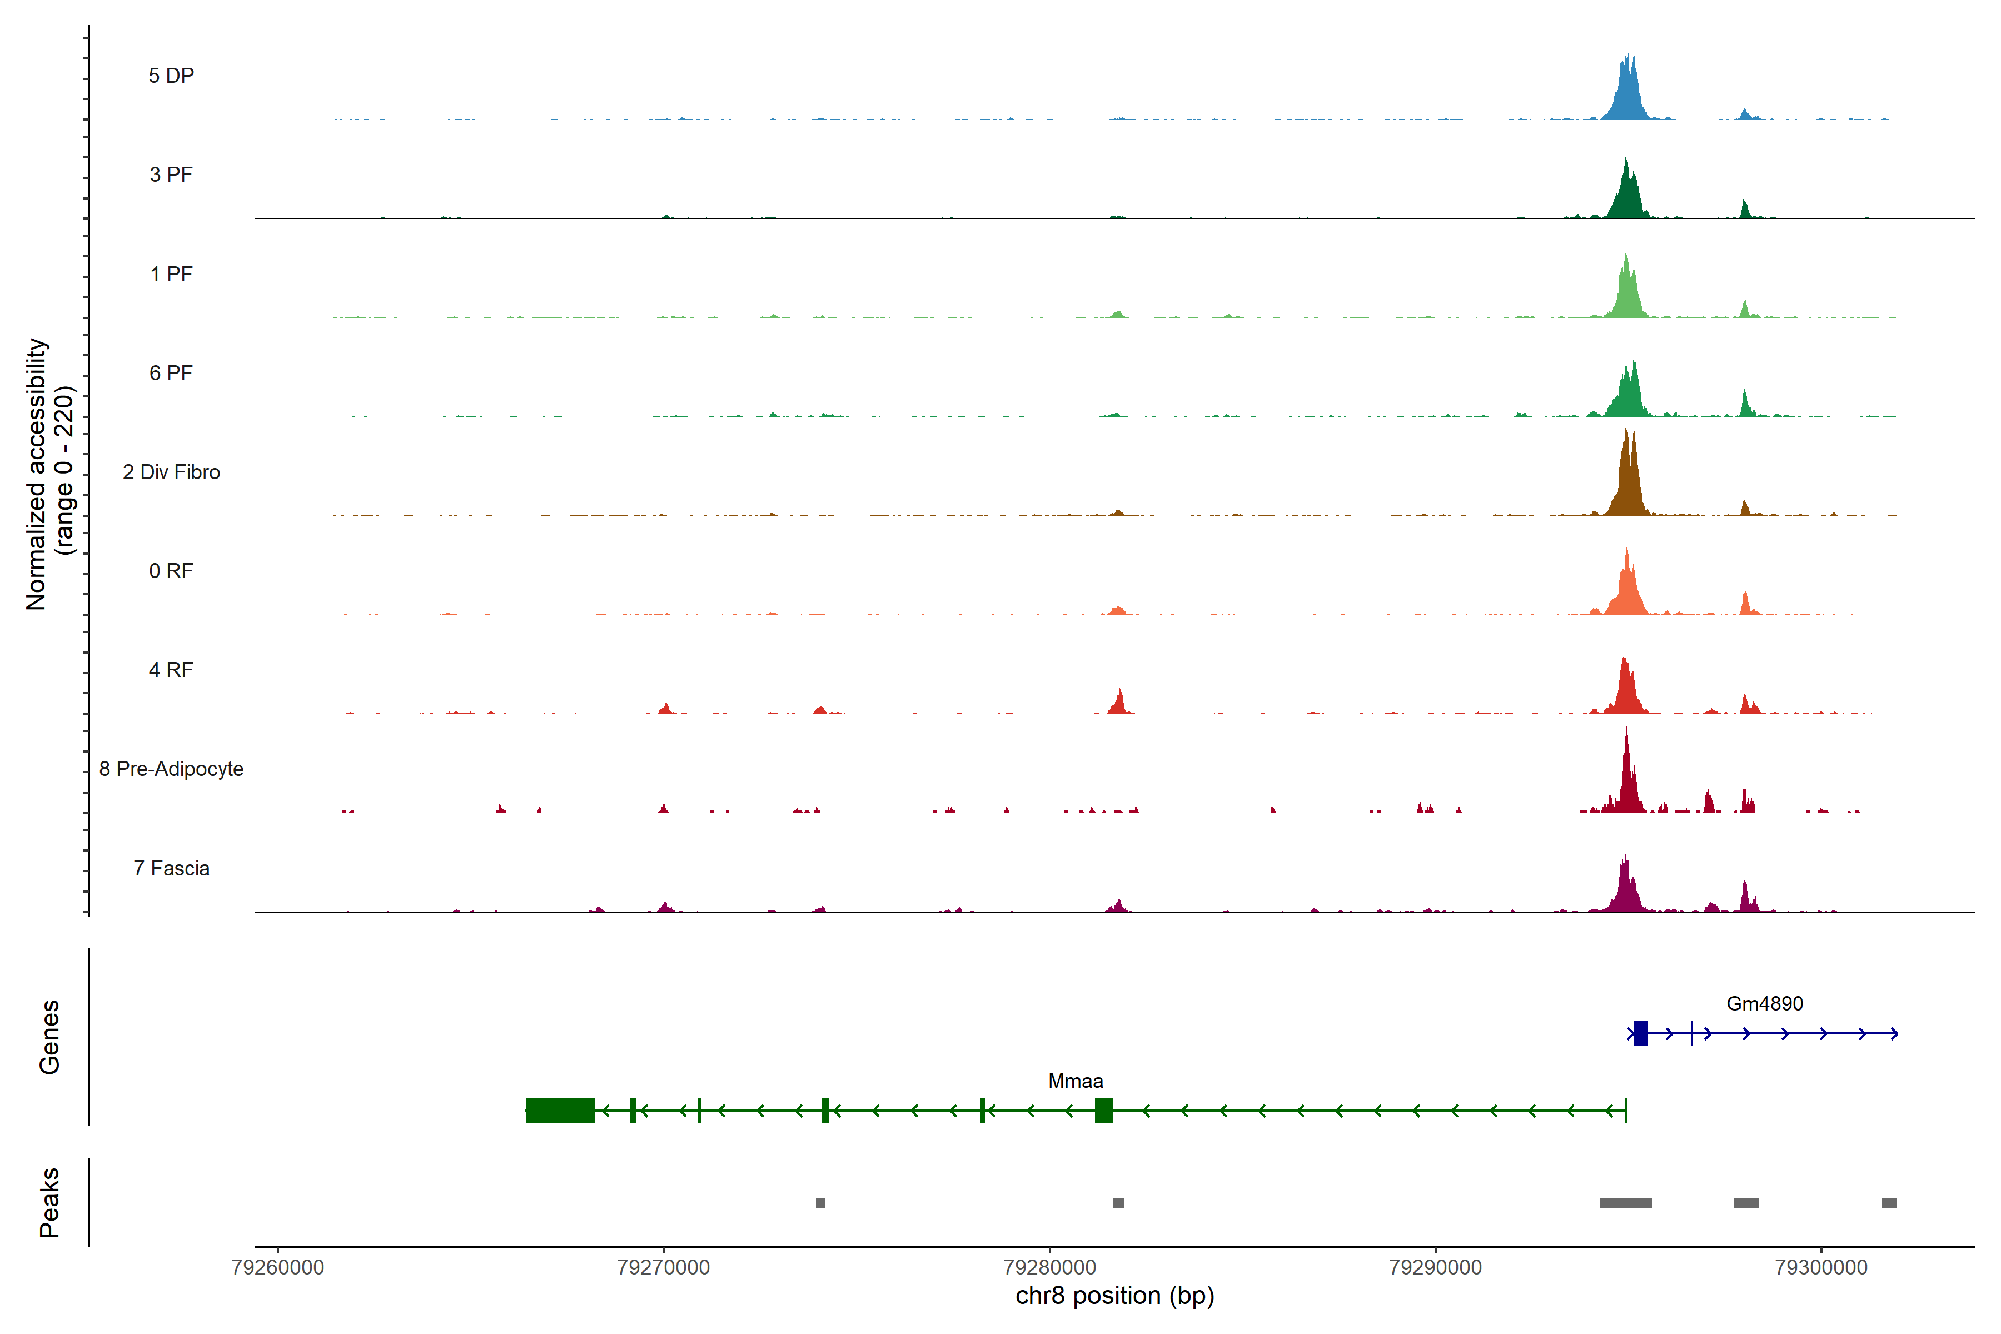Click the brown 2 Div Fibro main peak
The width and height of the screenshot is (2001, 1334).
pyautogui.click(x=1627, y=485)
